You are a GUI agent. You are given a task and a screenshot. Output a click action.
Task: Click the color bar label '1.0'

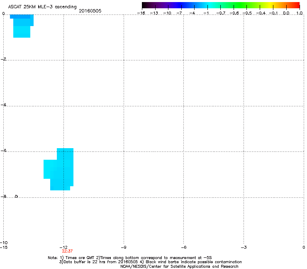(x=300, y=13)
